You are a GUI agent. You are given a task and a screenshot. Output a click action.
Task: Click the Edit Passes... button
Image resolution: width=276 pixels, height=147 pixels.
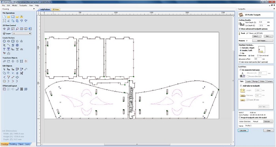263,41
